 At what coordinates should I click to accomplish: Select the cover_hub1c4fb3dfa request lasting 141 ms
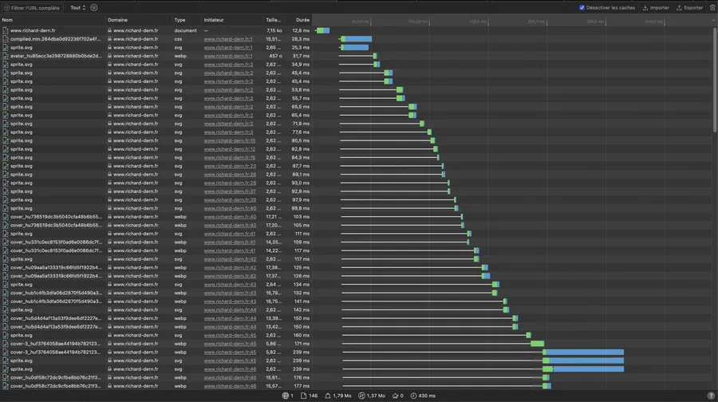coord(56,301)
